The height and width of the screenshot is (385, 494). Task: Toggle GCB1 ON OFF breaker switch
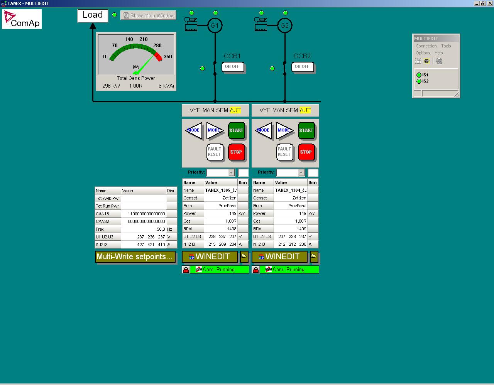click(232, 67)
